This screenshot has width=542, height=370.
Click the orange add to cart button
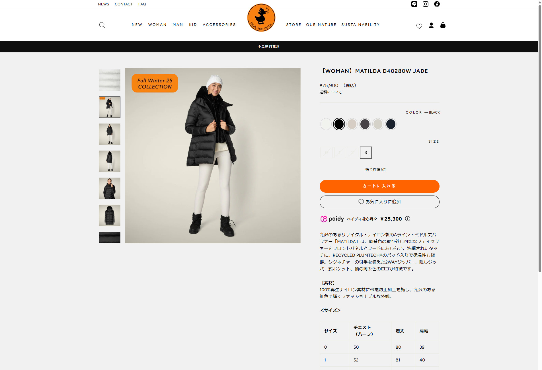pyautogui.click(x=379, y=186)
